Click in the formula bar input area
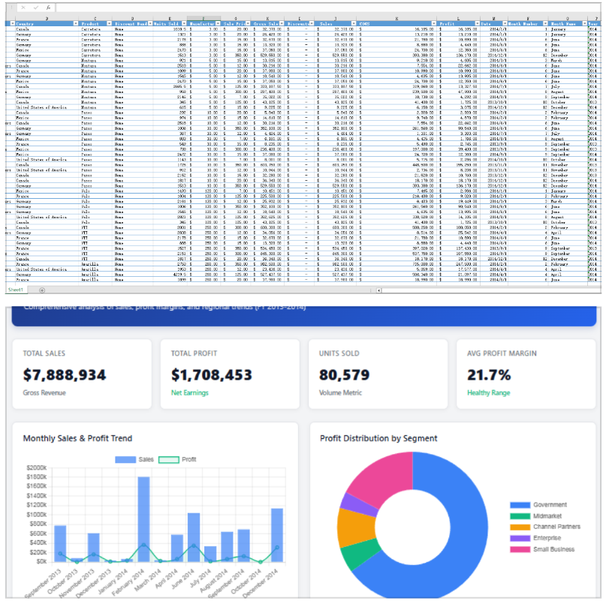Viewport: 606px width, 604px height. pyautogui.click(x=328, y=8)
